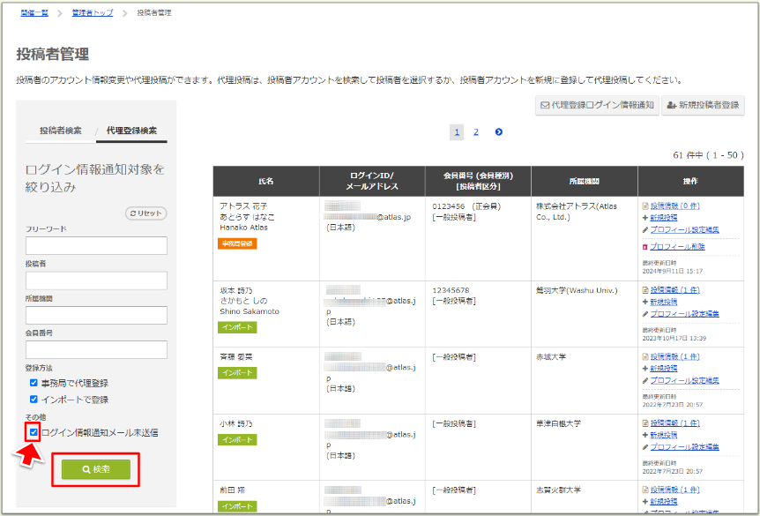Go to page 2 of results

[476, 132]
